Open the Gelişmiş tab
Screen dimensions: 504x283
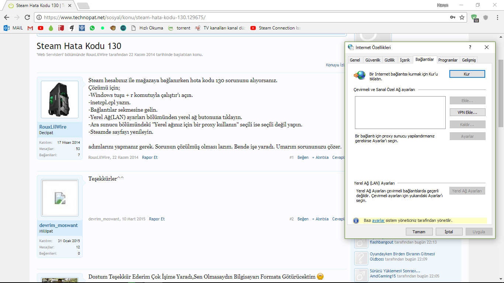click(x=469, y=60)
